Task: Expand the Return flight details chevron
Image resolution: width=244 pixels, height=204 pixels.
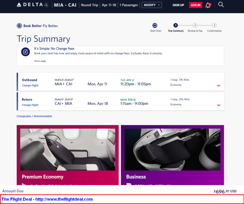Action: click(219, 105)
